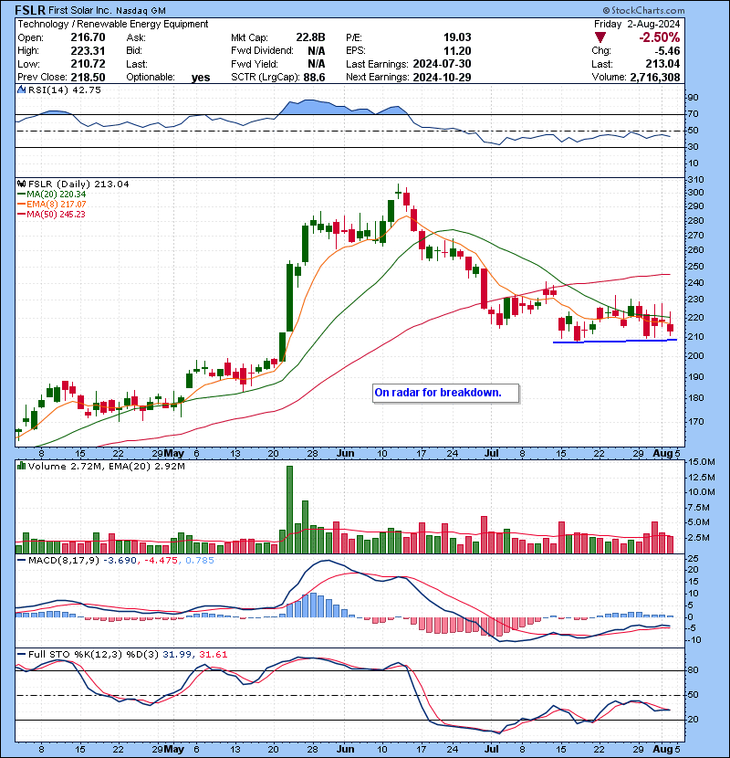Click the Volume 2.72M, EMA(20) 2.92M label
Viewport: 730px width, 758px height.
[x=106, y=467]
